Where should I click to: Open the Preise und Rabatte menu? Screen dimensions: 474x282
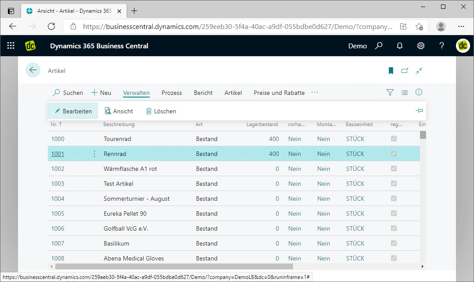[279, 93]
